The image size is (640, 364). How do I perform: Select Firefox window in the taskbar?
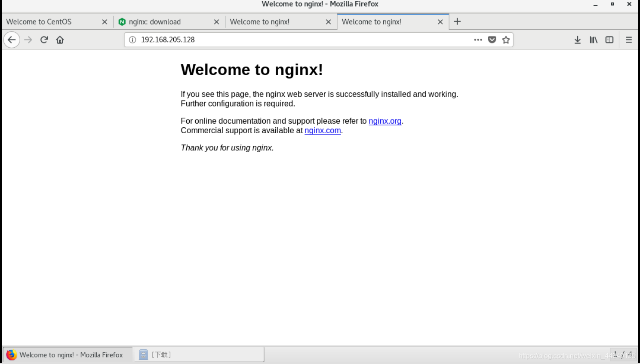(68, 355)
